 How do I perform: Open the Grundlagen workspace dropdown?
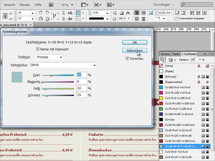164,5
